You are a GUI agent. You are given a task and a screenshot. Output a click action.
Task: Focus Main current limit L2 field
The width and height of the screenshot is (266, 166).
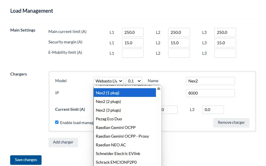179,32
